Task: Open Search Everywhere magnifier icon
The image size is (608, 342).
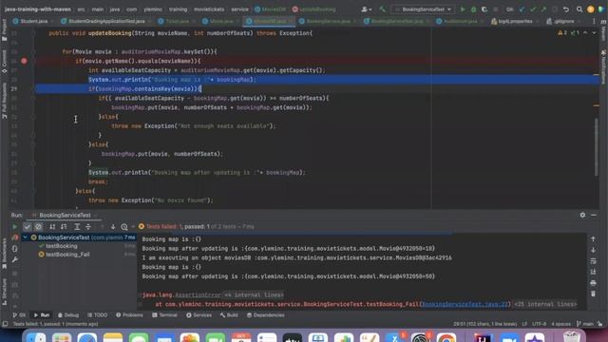Action: (x=579, y=9)
